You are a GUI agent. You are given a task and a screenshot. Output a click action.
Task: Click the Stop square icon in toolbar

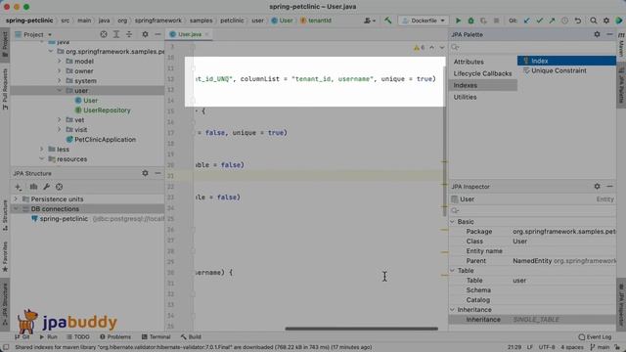pos(496,21)
